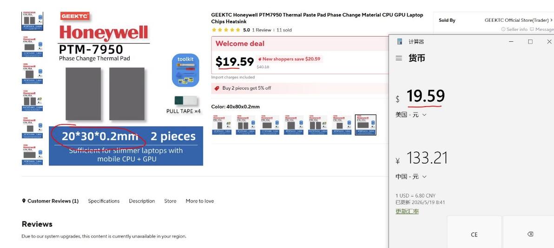Screen dimensions: 554x248
Task: Click the red coupon tag icon
Action: coord(217,88)
